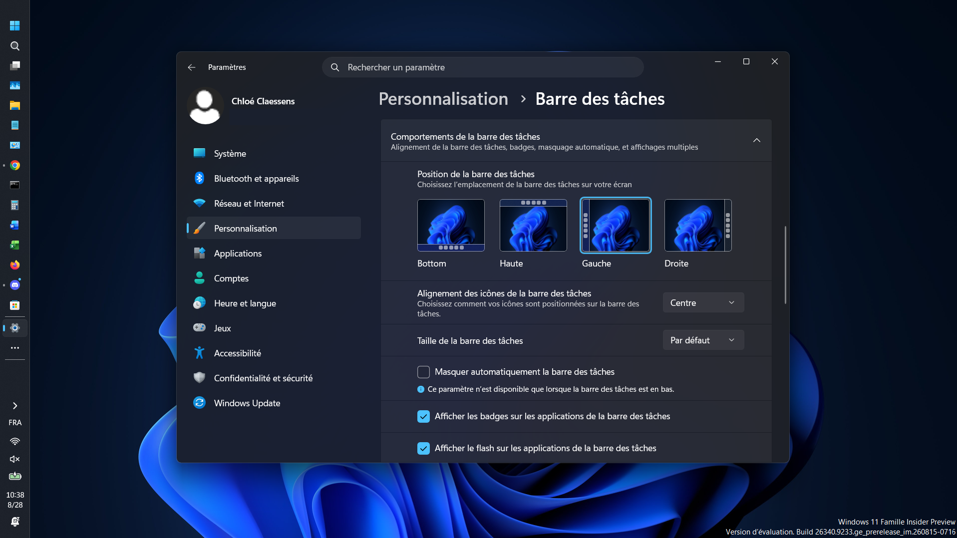
Task: Switch the FRA input language indicator
Action: tap(15, 423)
